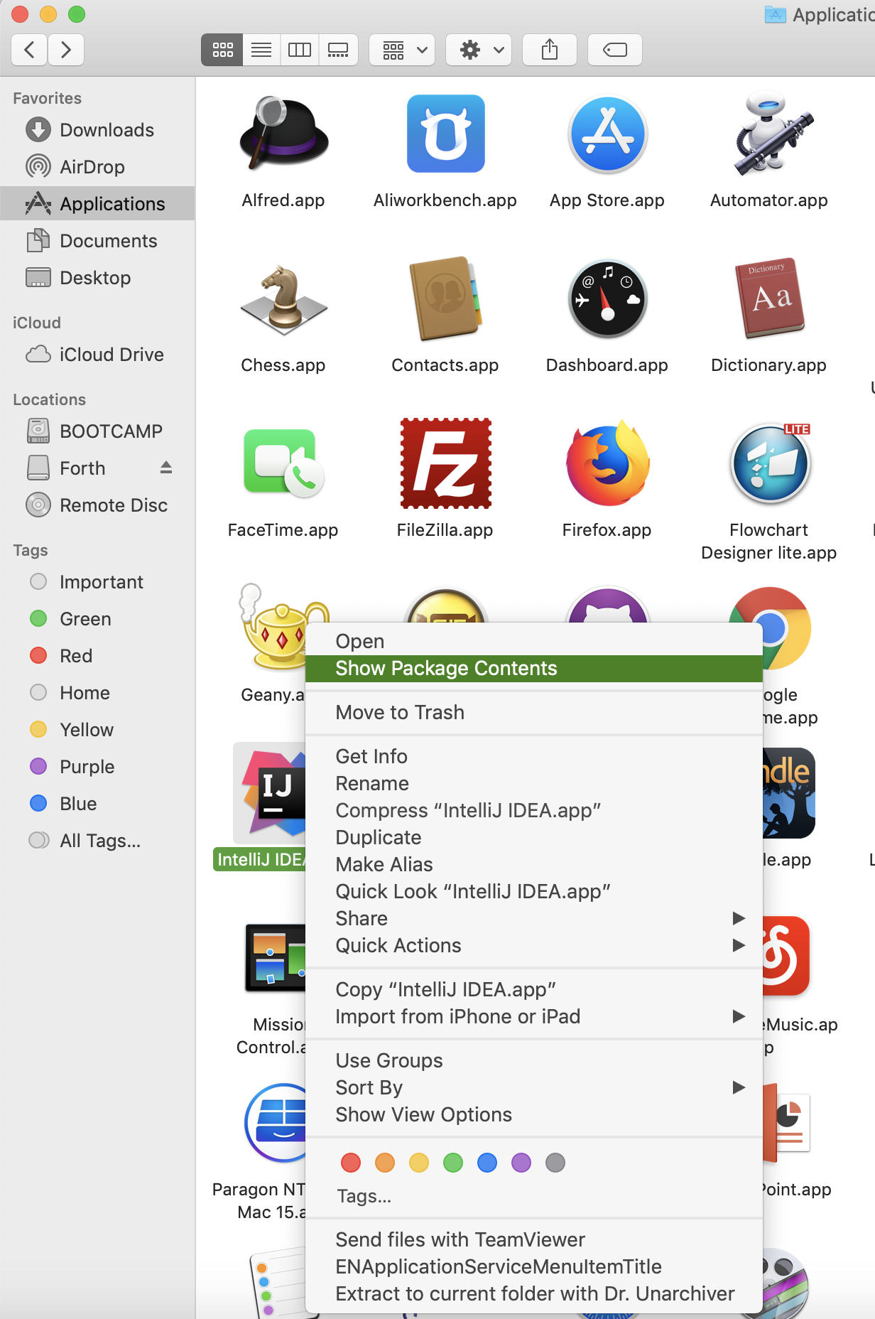Choose Move to Trash
Screen dimensions: 875x1319
(x=534, y=712)
